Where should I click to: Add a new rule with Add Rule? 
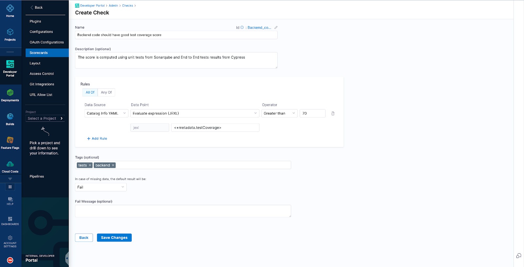(97, 138)
